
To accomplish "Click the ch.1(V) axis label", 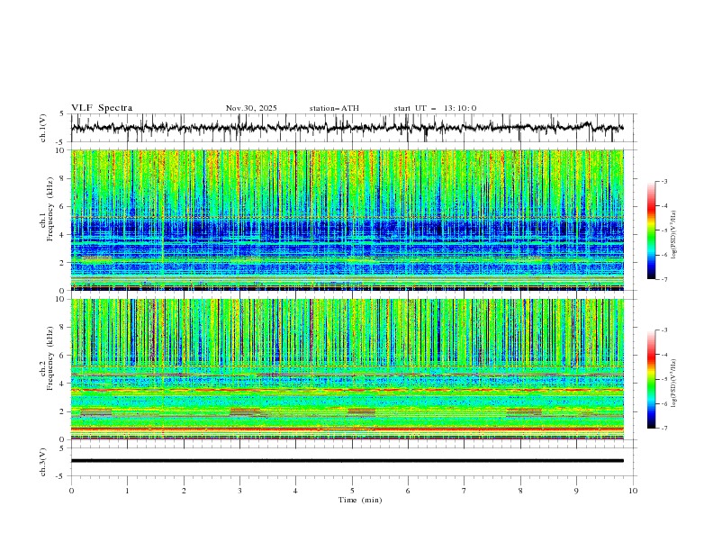I will (43, 128).
